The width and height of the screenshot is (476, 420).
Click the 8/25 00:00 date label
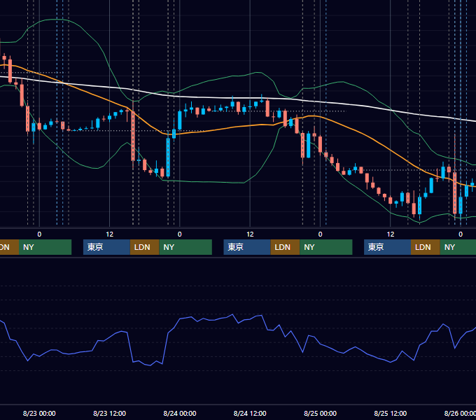coord(320,413)
